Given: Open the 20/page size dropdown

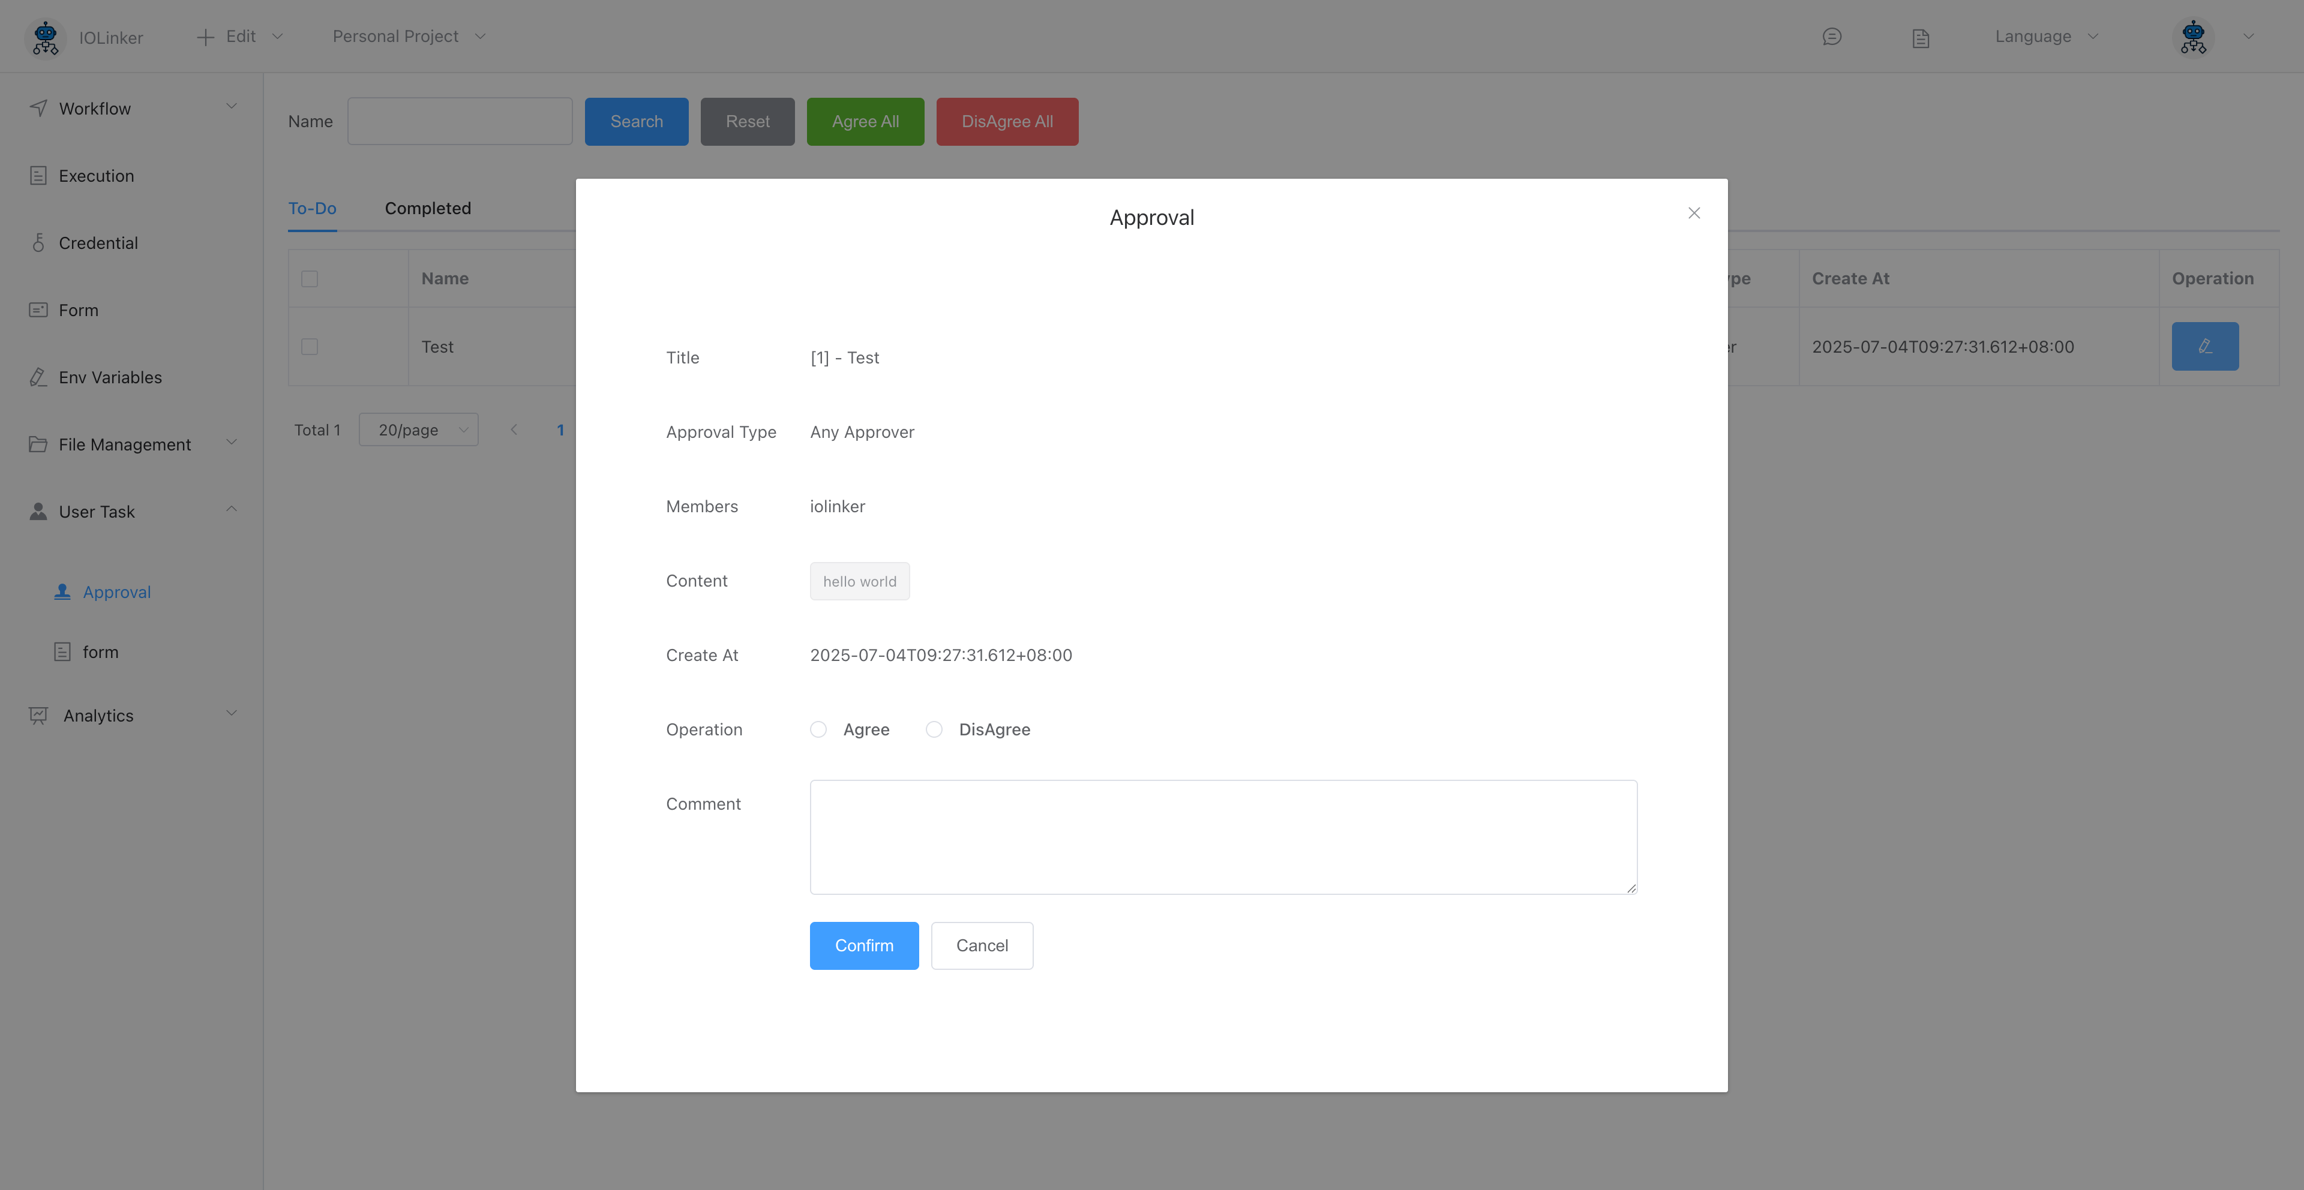Looking at the screenshot, I should click(419, 430).
